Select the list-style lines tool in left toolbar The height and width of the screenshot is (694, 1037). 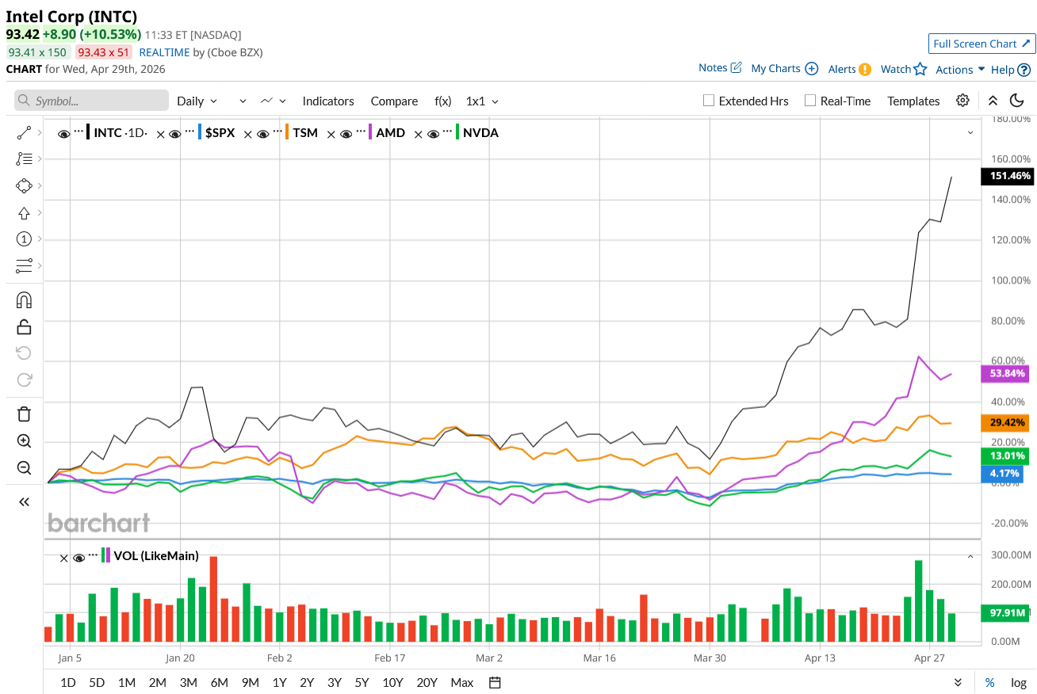point(24,159)
